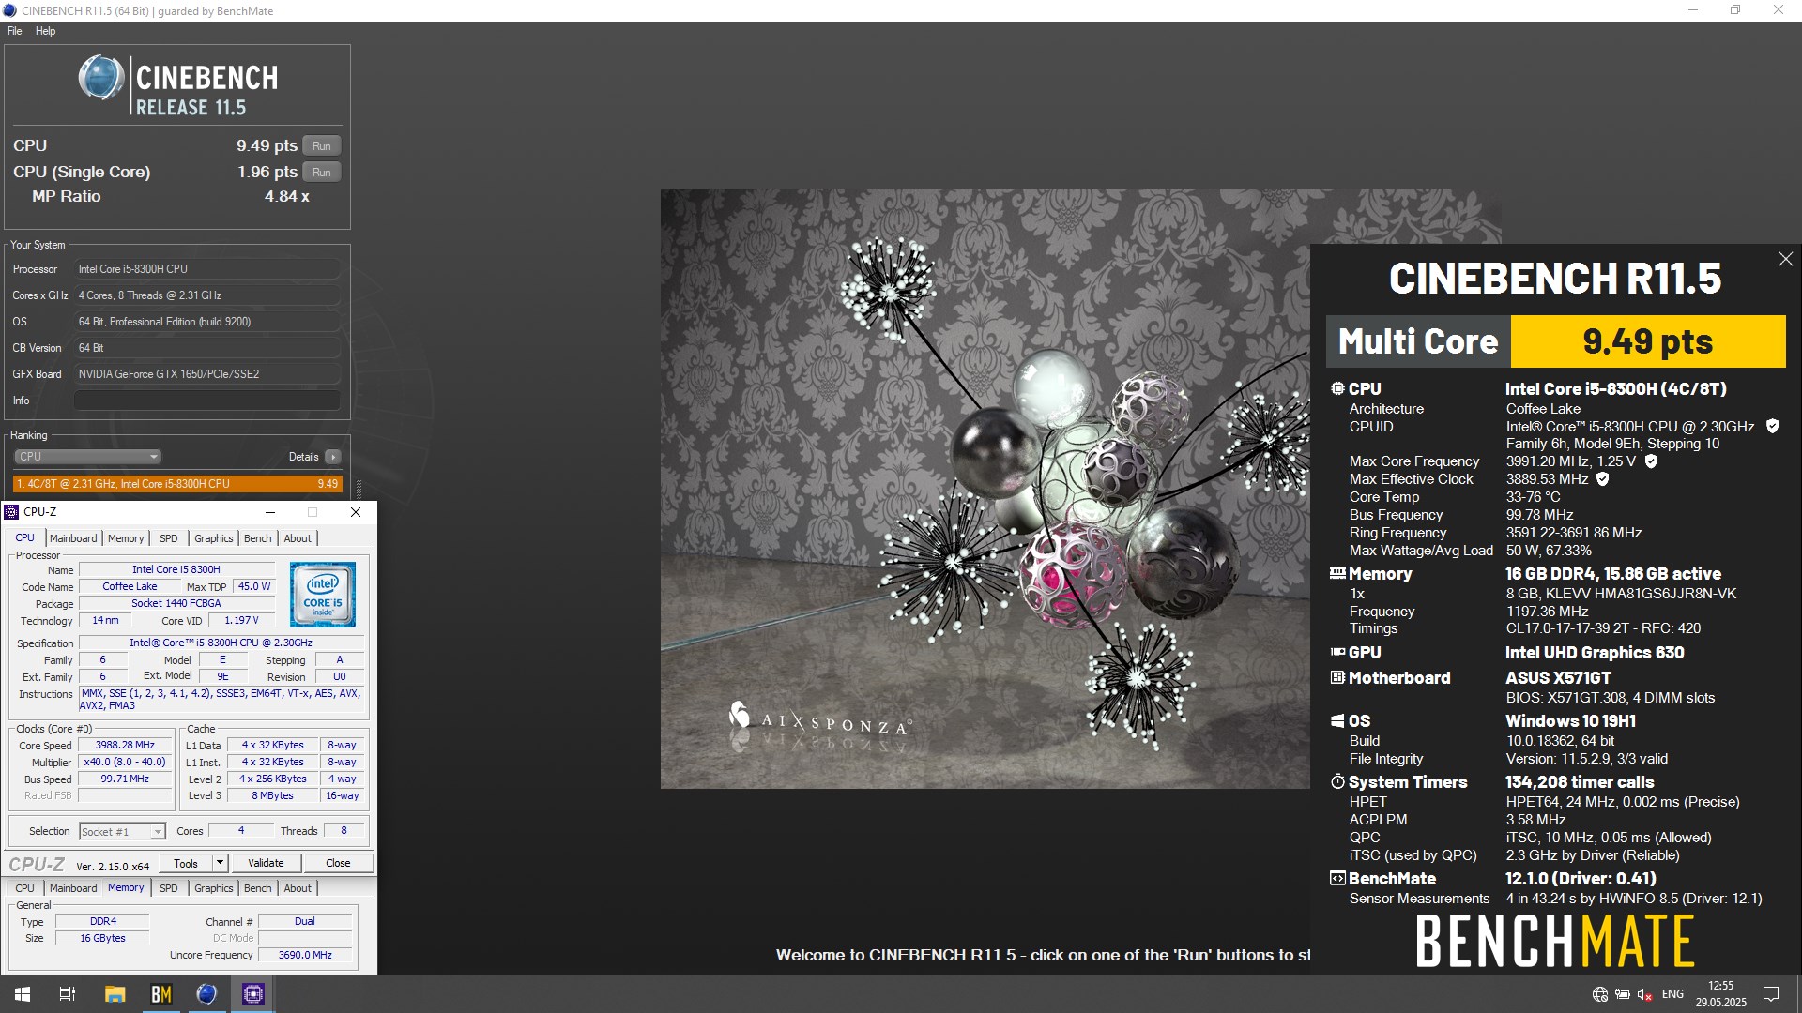The width and height of the screenshot is (1802, 1013).
Task: Click shield icon beside Max Core Frequency
Action: click(1651, 461)
